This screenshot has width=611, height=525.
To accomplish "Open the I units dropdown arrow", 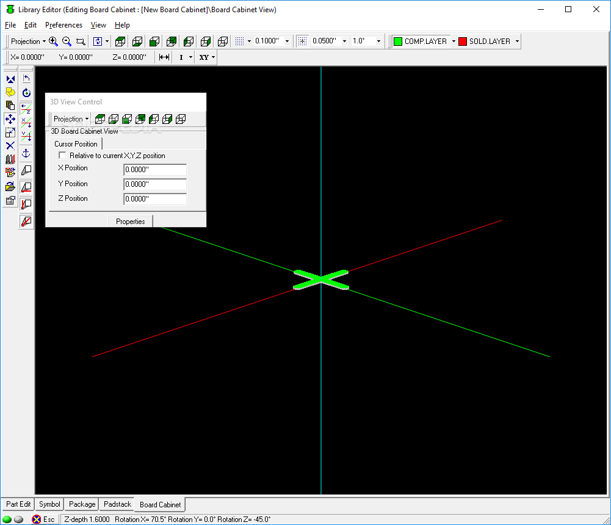I will point(190,57).
